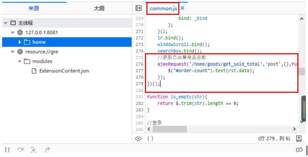The image size is (308, 157).
Task: Select the modules folder
Action: (x=42, y=61)
